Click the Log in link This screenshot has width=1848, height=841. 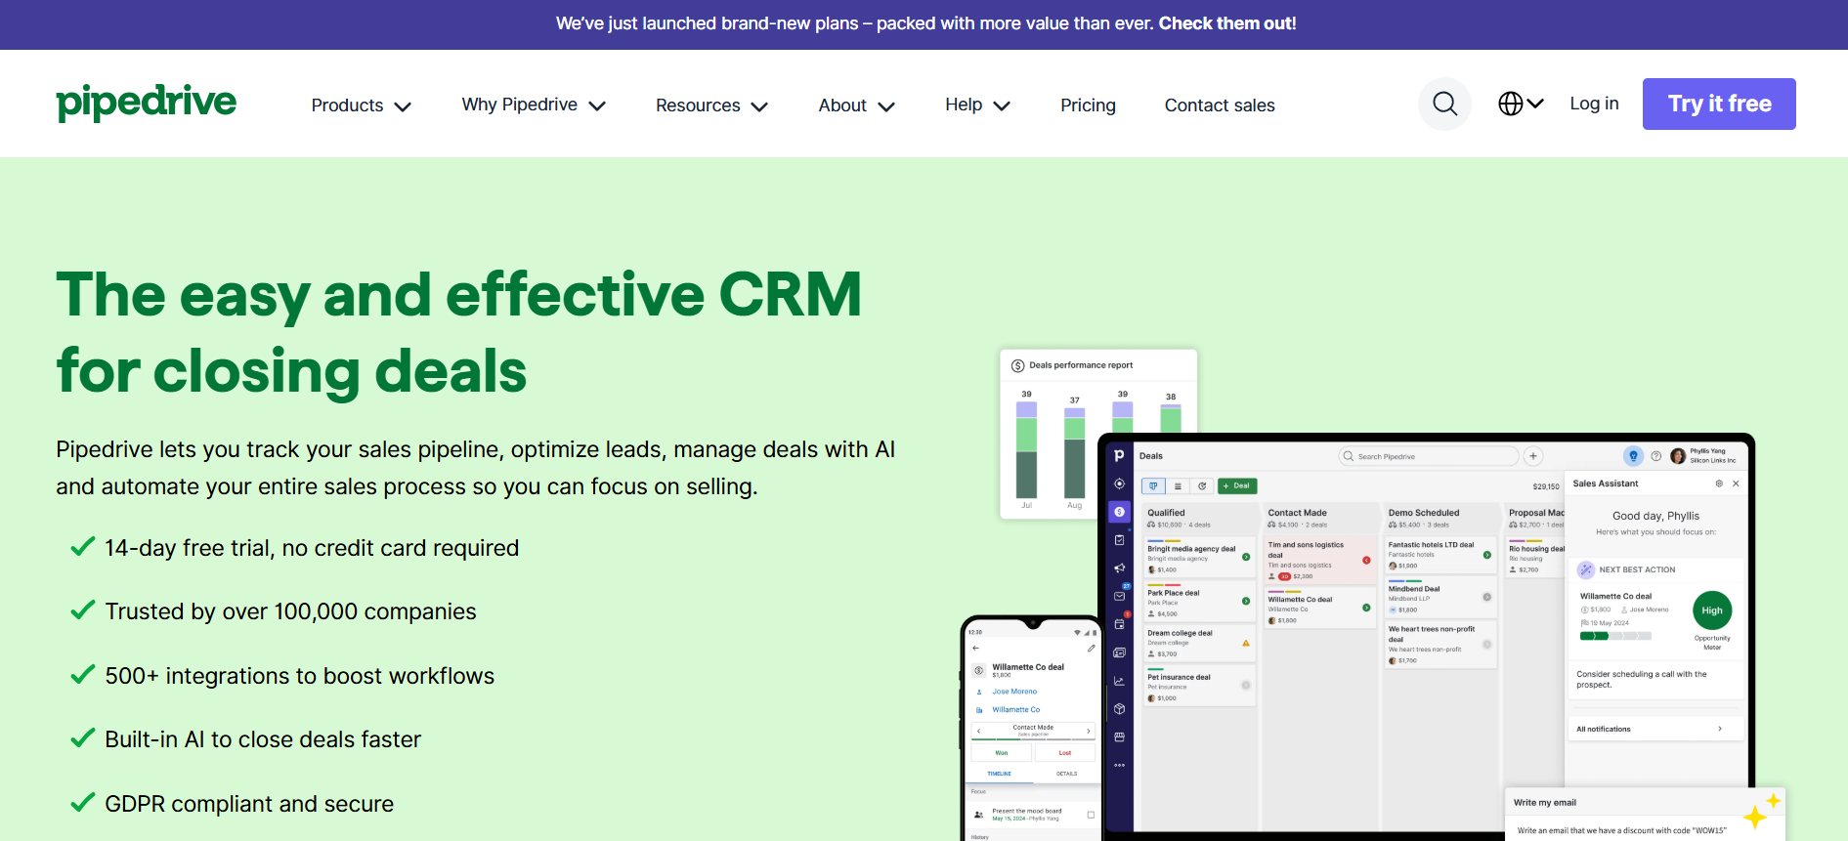tap(1594, 104)
